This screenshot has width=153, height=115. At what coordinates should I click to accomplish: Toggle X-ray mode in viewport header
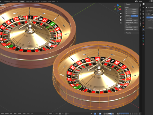(x=105, y=114)
